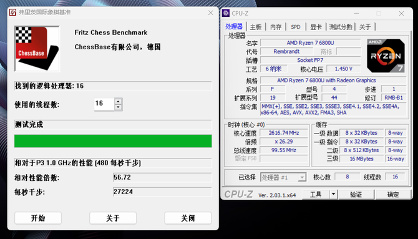418x239 pixels.
Task: Click the CPU-Z version text Ver. 2.03.1.x64
Action: [x=277, y=195]
